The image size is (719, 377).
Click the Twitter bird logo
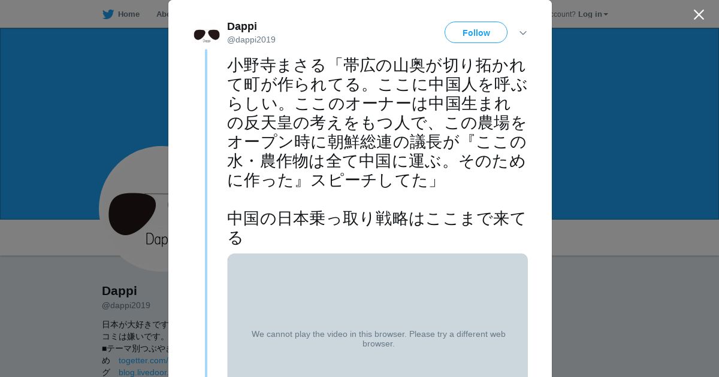click(x=108, y=14)
